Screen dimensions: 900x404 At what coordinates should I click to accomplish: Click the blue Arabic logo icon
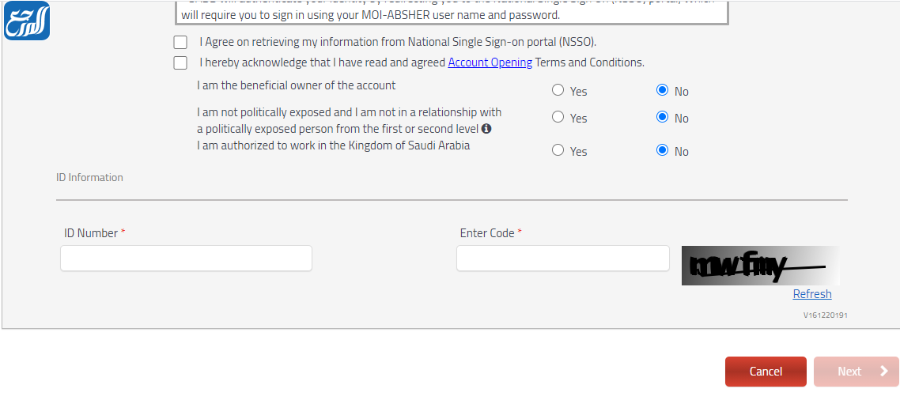point(27,21)
